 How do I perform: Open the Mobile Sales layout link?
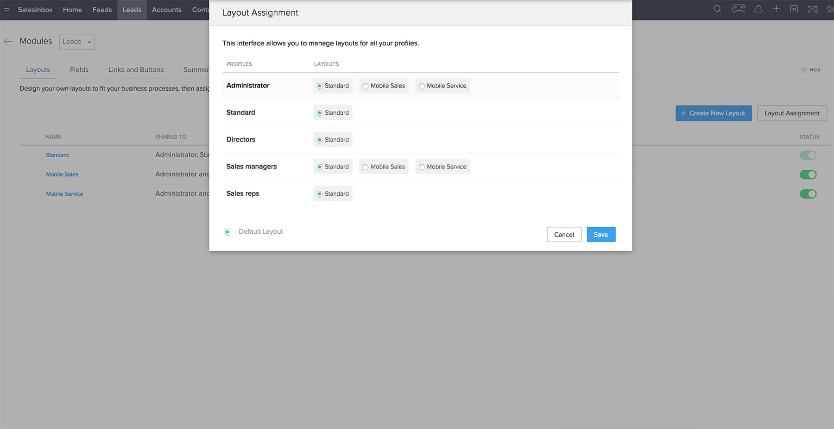[62, 174]
